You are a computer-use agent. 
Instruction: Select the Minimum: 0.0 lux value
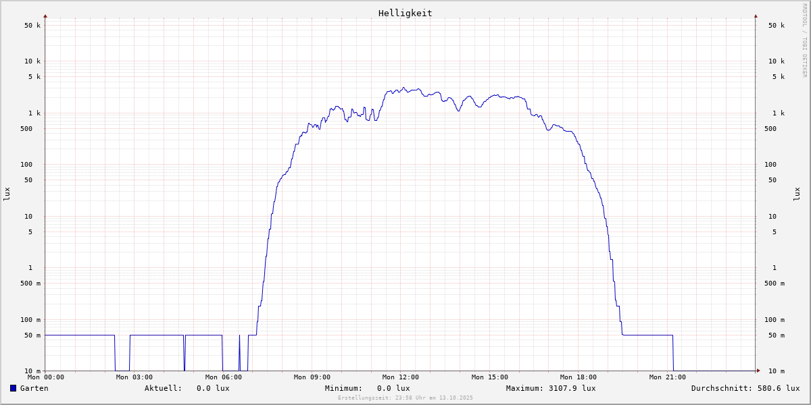[x=368, y=388]
